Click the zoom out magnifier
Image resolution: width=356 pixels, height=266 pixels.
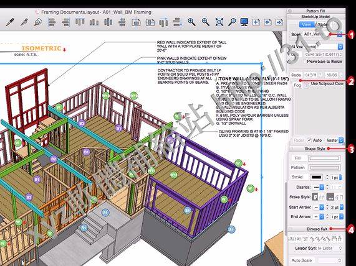tap(206, 22)
